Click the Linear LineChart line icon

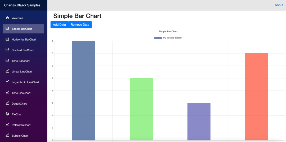[x=7, y=71]
